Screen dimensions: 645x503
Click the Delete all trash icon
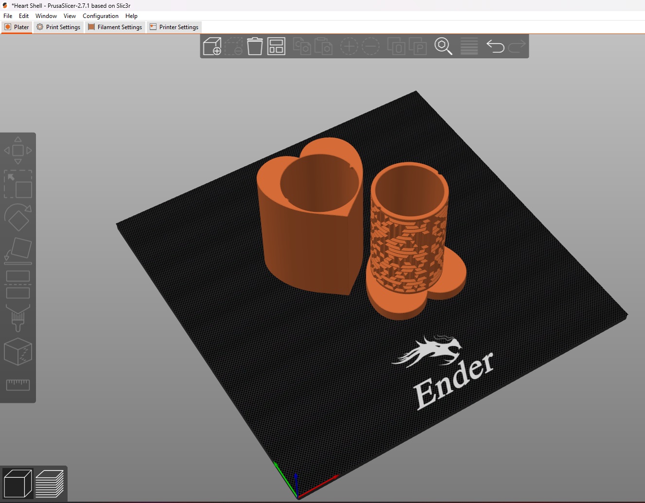pos(255,47)
